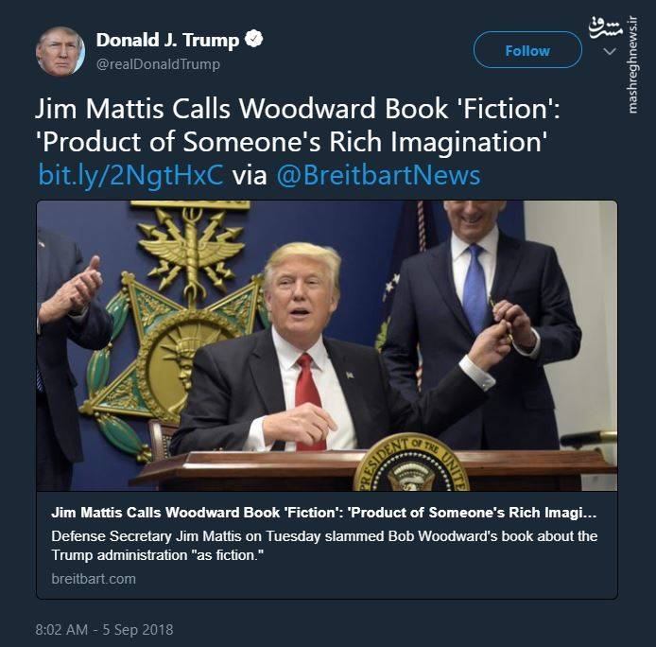Screen dimensions: 656x647
Task: Select the card description about Defense Secretary
Action: pyautogui.click(x=324, y=546)
